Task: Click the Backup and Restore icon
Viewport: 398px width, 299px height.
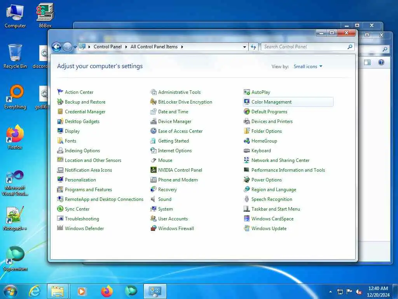Action: coord(60,102)
